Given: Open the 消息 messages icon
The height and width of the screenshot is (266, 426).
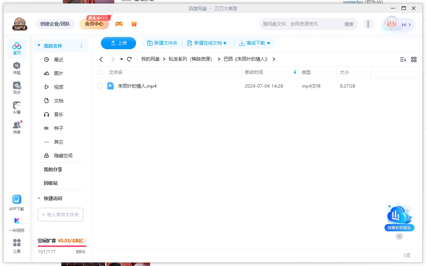Looking at the screenshot, I should (x=16, y=128).
